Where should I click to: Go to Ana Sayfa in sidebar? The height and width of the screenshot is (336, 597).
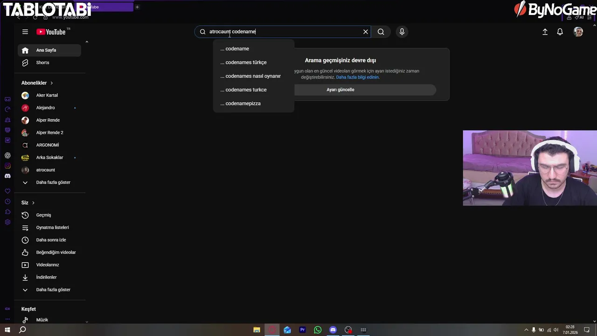pyautogui.click(x=49, y=50)
